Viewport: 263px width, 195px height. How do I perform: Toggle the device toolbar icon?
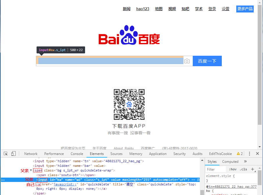click(x=13, y=153)
